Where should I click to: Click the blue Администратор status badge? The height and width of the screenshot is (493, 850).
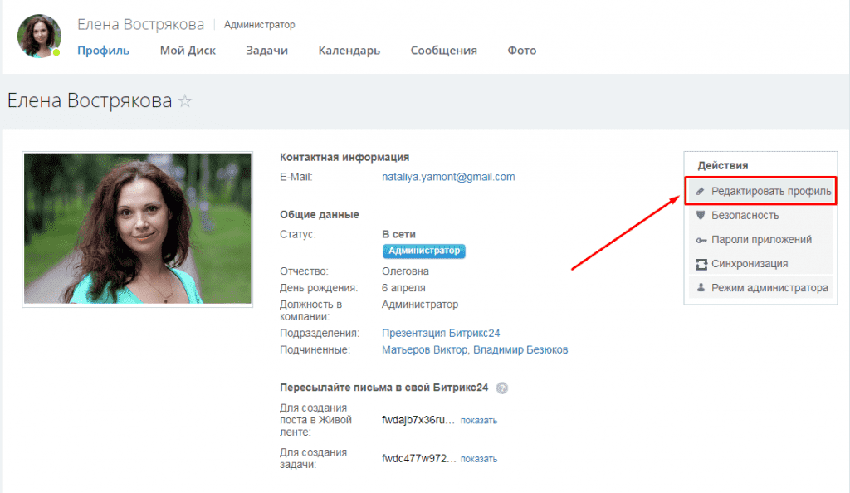click(423, 251)
